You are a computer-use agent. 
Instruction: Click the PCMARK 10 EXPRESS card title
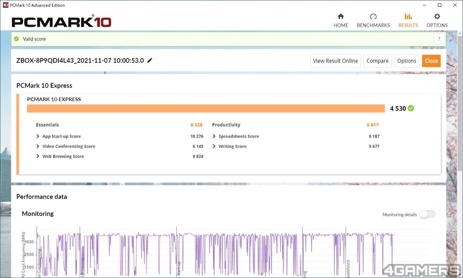click(x=54, y=99)
